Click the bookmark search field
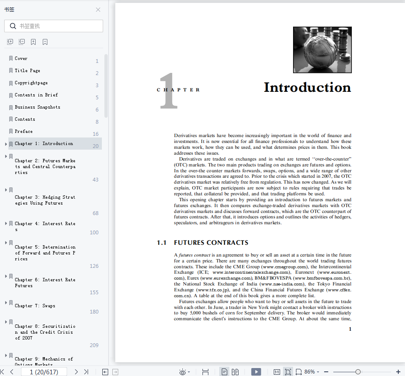 (x=54, y=26)
